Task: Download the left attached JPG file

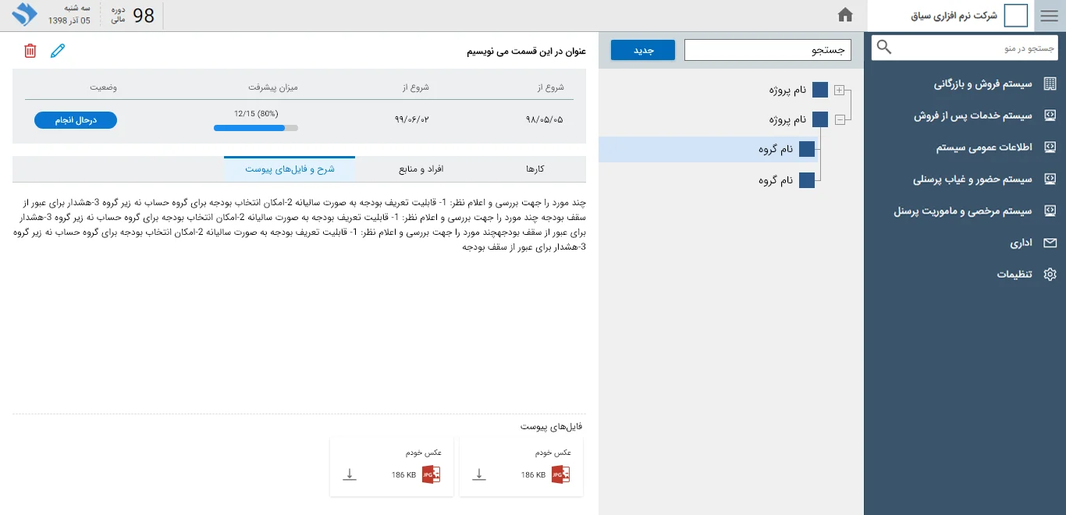Action: (350, 474)
